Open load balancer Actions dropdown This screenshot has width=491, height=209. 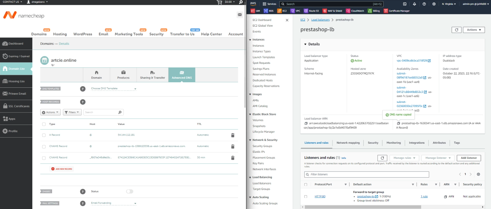click(x=474, y=30)
